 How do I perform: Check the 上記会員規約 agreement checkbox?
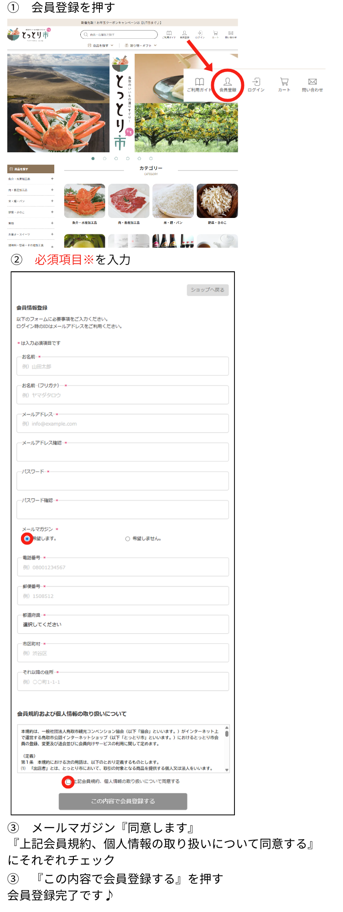68,782
